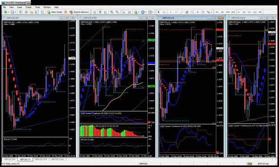Click the New Order button

(54, 12)
